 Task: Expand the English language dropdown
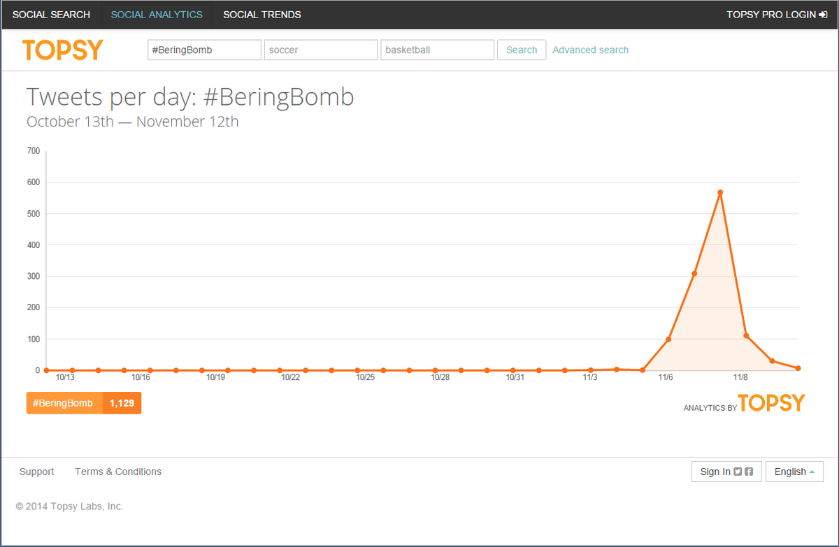(x=794, y=472)
